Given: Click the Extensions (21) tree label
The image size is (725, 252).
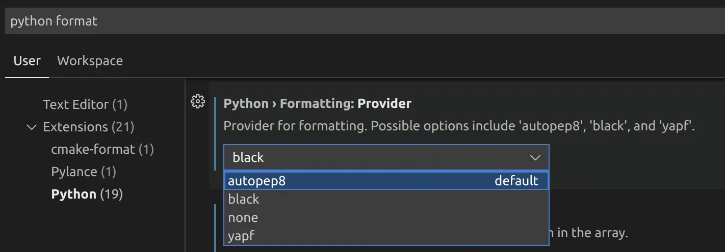Looking at the screenshot, I should point(89,127).
